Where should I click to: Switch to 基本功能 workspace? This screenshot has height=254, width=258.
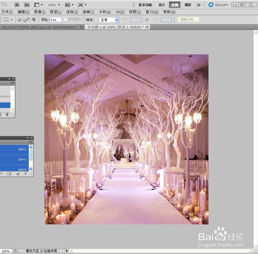pyautogui.click(x=145, y=5)
